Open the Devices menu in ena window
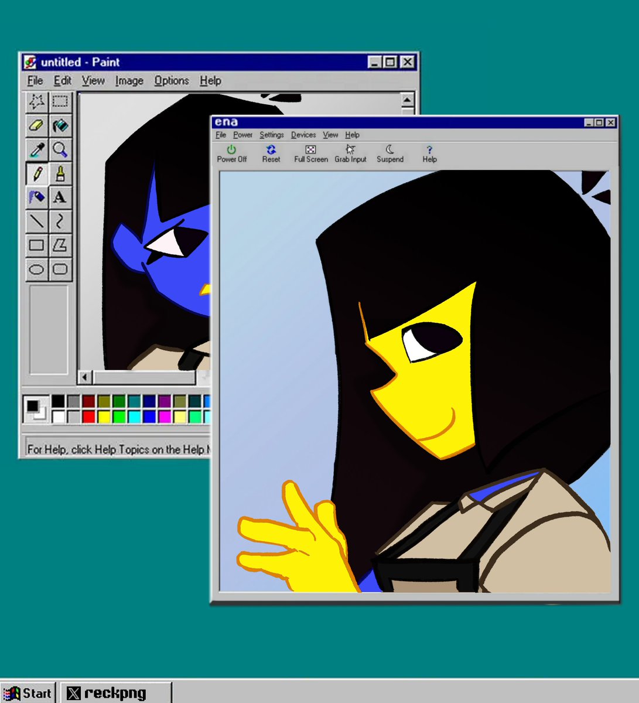The image size is (639, 703). pos(303,135)
